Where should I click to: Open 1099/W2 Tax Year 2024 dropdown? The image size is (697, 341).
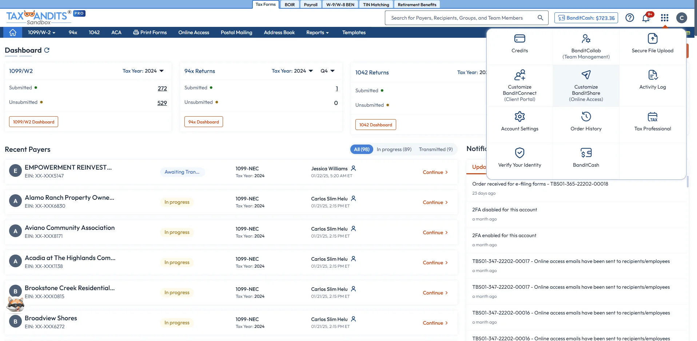[x=143, y=71]
